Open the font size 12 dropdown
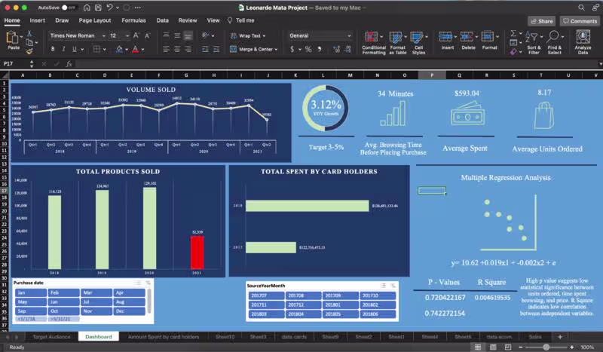Viewport: 603px width, 352px height. pos(127,35)
